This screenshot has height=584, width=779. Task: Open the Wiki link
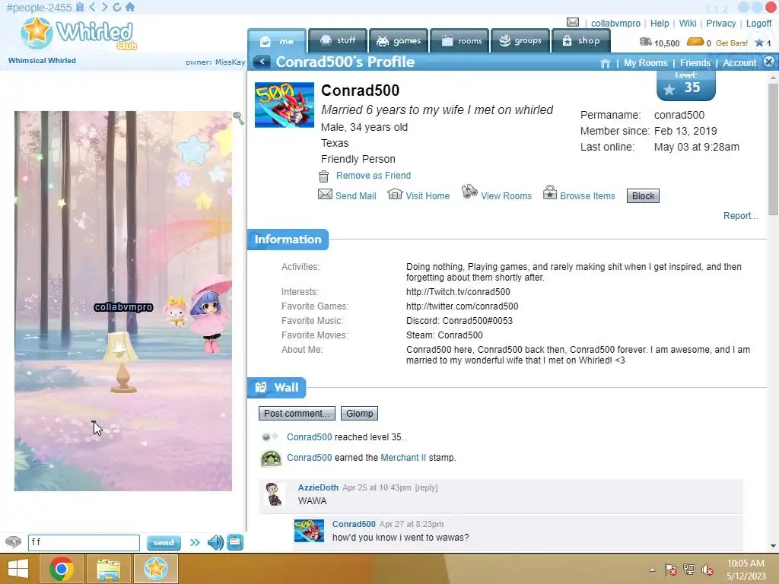(x=688, y=24)
